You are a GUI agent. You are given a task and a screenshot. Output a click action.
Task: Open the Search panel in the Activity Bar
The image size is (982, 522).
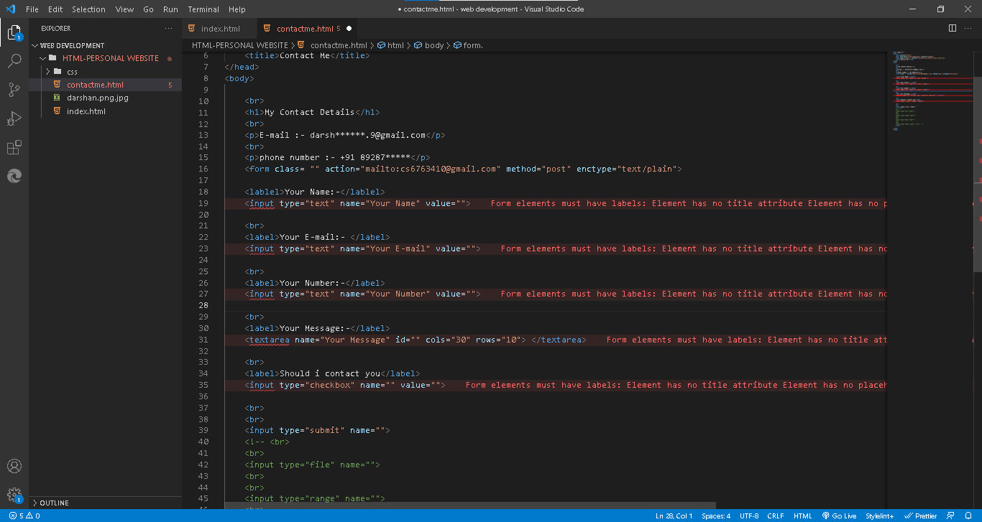pyautogui.click(x=14, y=61)
